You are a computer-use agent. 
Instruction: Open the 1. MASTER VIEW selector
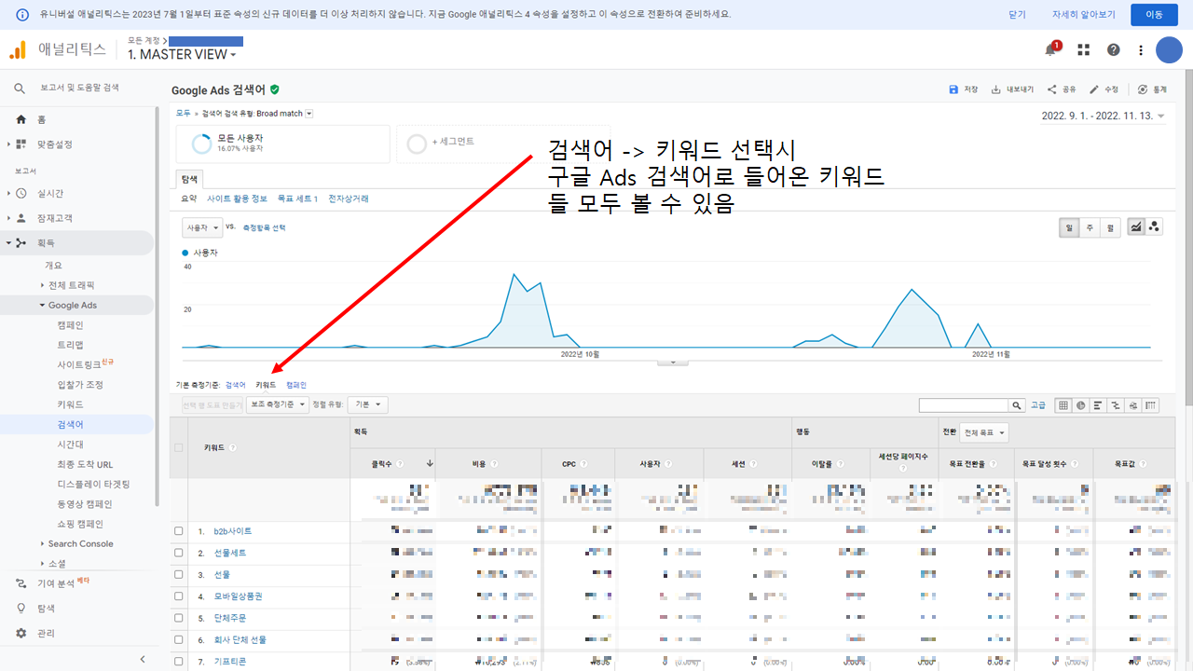[x=182, y=54]
